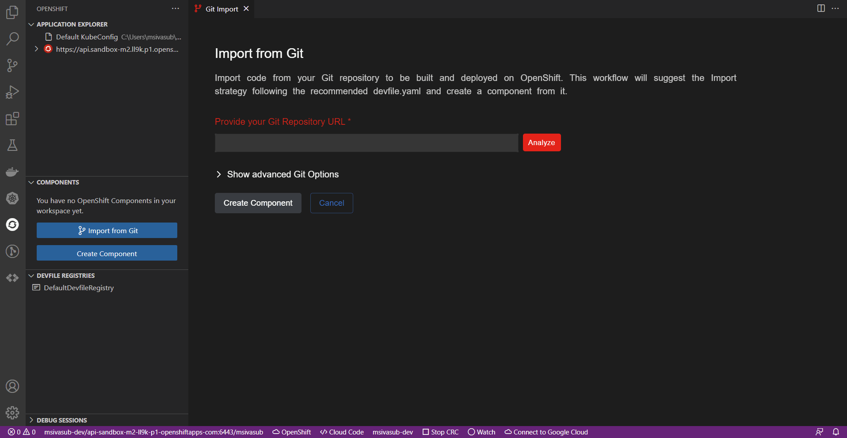Screen dimensions: 847x438
Task: Close the Git Import tab
Action: click(246, 8)
